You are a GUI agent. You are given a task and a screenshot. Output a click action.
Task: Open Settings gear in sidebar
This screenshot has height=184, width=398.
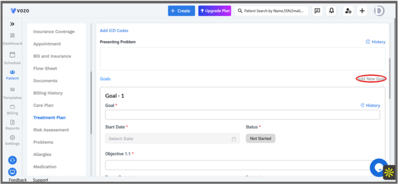point(12,138)
